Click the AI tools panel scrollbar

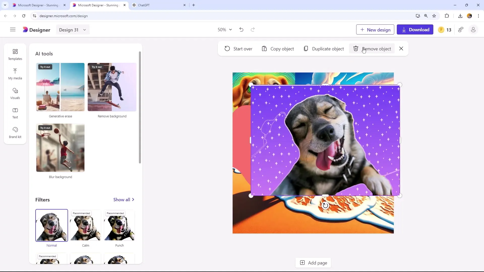point(140,108)
